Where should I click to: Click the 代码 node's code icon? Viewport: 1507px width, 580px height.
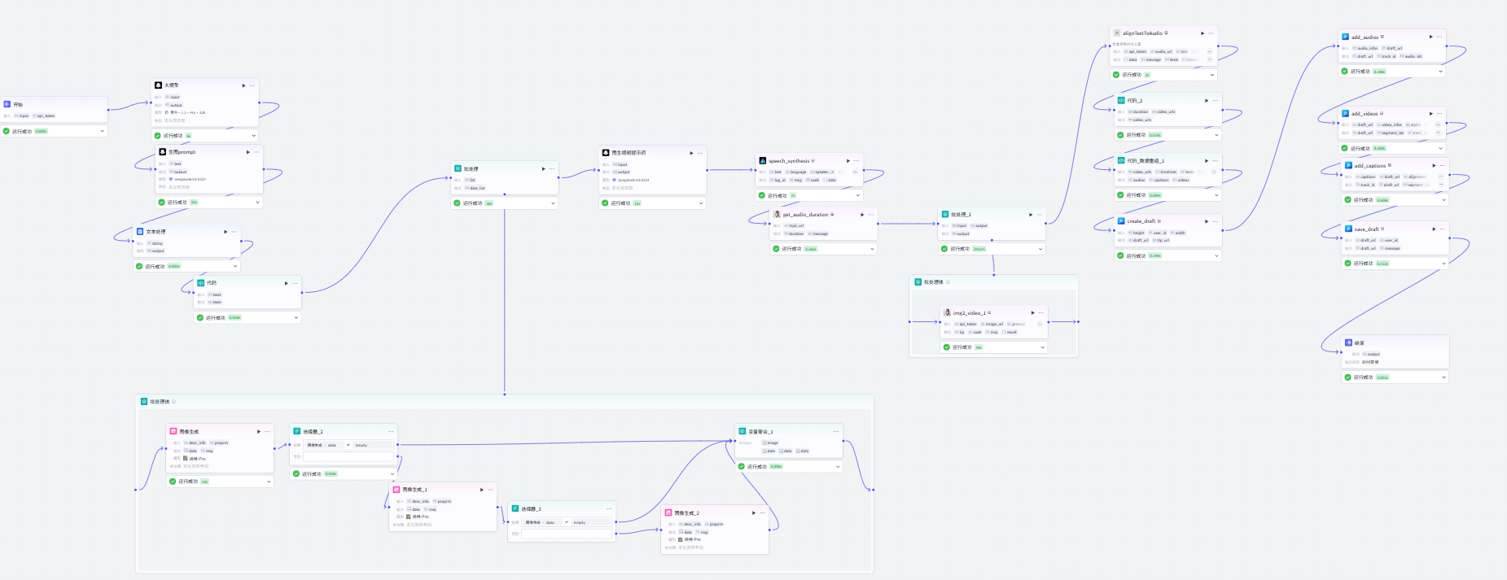[201, 283]
